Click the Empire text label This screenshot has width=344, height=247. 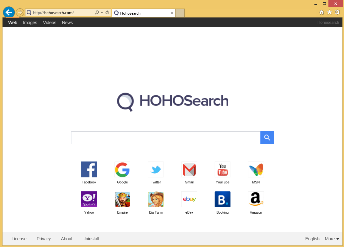[x=122, y=212]
